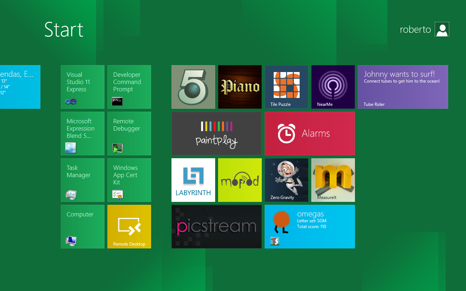Start the Remote Debugger tile

(x=129, y=133)
